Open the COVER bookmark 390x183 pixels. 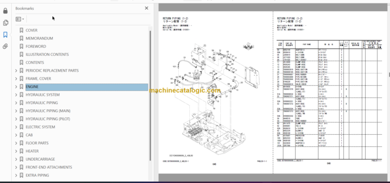click(31, 30)
